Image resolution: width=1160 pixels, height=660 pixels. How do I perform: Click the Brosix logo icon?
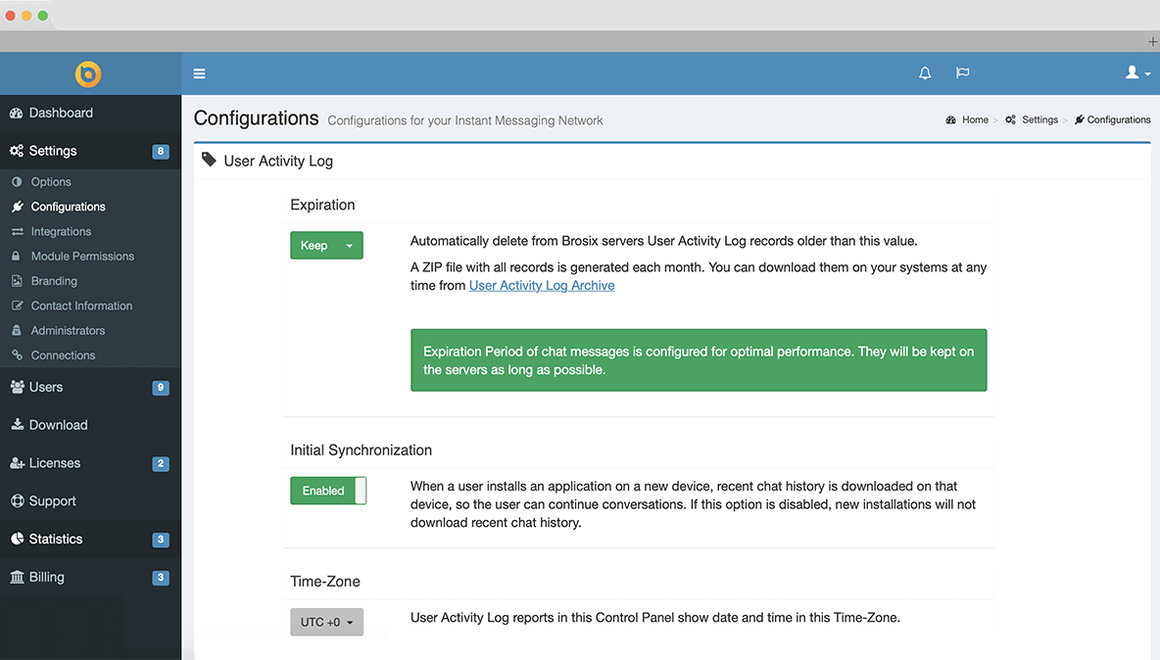pyautogui.click(x=88, y=73)
